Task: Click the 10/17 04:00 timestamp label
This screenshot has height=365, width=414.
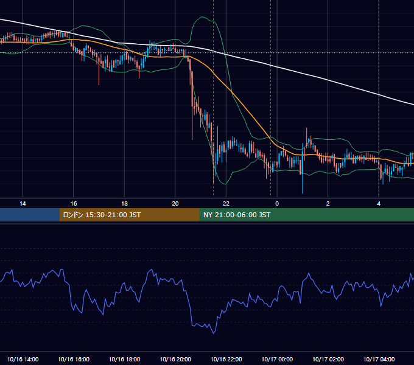Action: (x=379, y=359)
